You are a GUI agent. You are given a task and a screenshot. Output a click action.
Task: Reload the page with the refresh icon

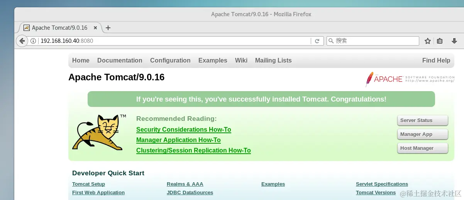tap(317, 41)
